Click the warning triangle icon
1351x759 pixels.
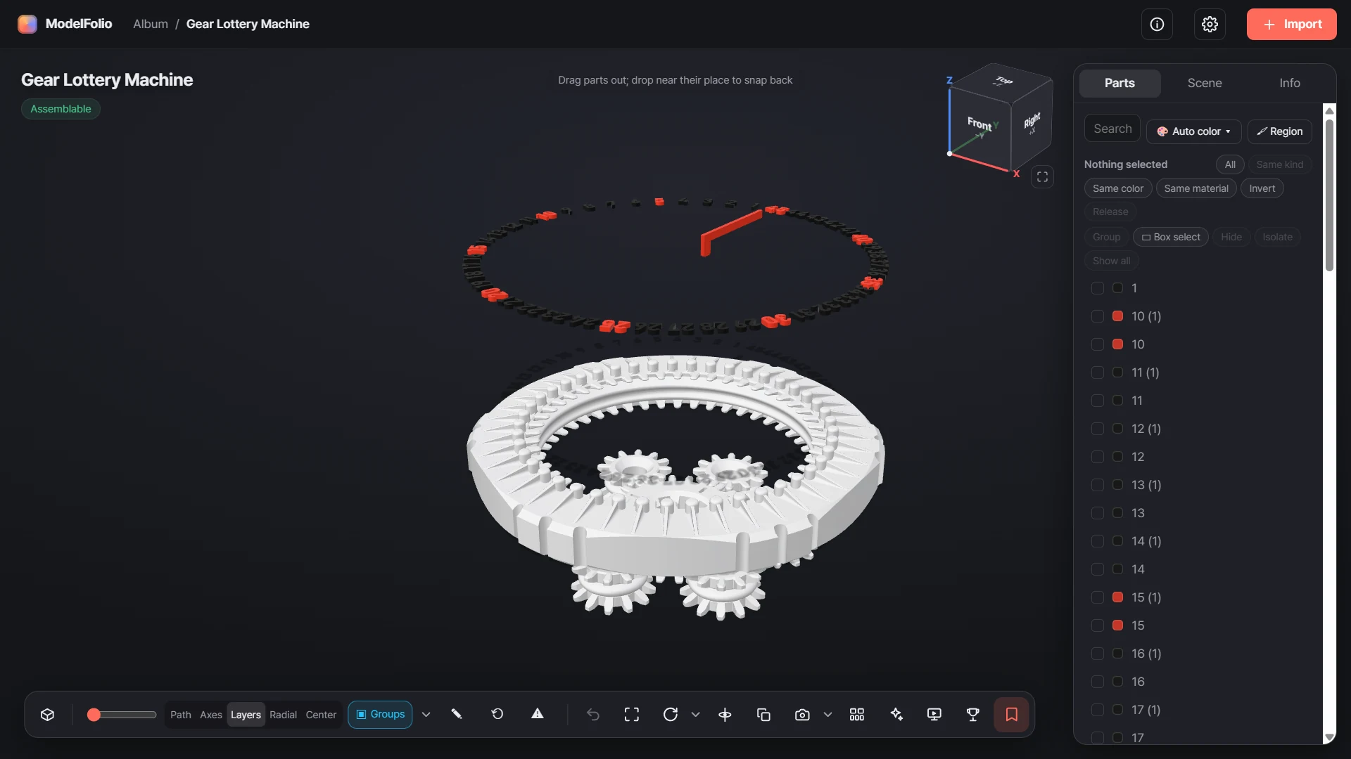[538, 715]
